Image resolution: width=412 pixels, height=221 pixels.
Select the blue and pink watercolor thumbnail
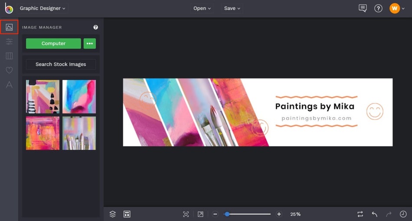[79, 96]
